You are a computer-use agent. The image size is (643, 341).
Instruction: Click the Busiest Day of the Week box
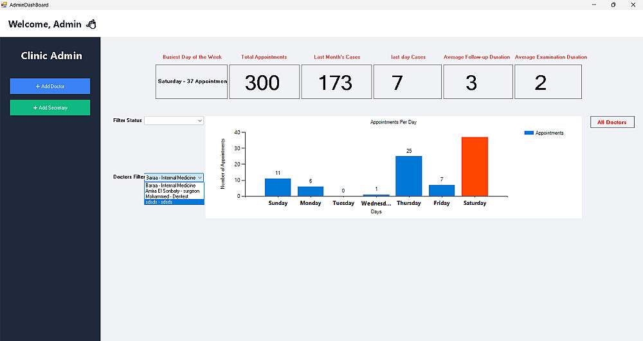click(x=192, y=82)
